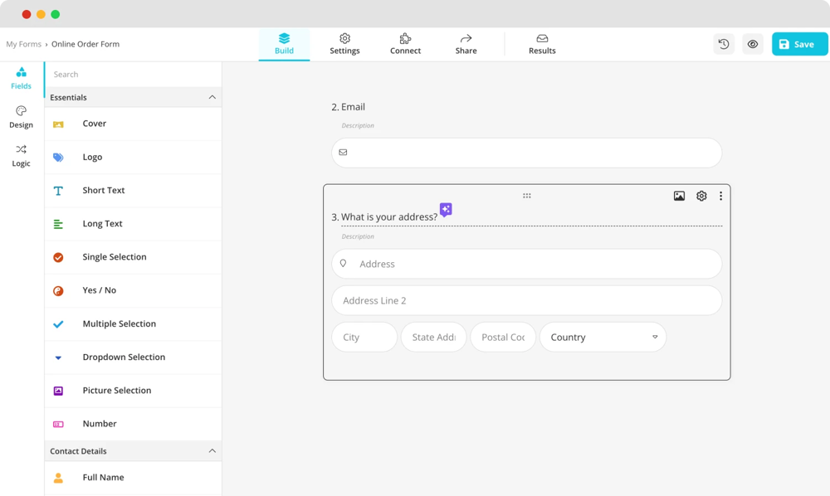830x496 pixels.
Task: Open the three-dot menu on address question
Action: click(720, 196)
